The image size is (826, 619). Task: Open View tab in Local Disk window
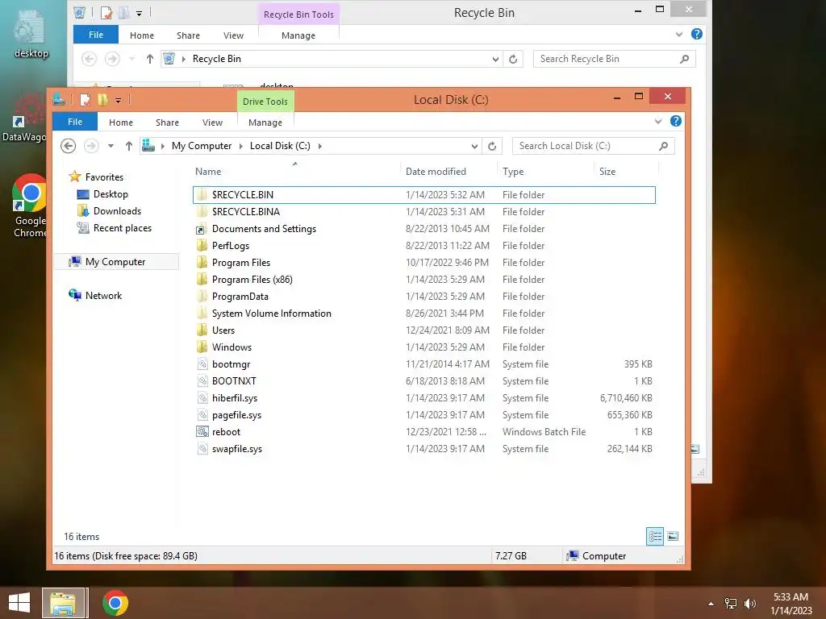(212, 123)
